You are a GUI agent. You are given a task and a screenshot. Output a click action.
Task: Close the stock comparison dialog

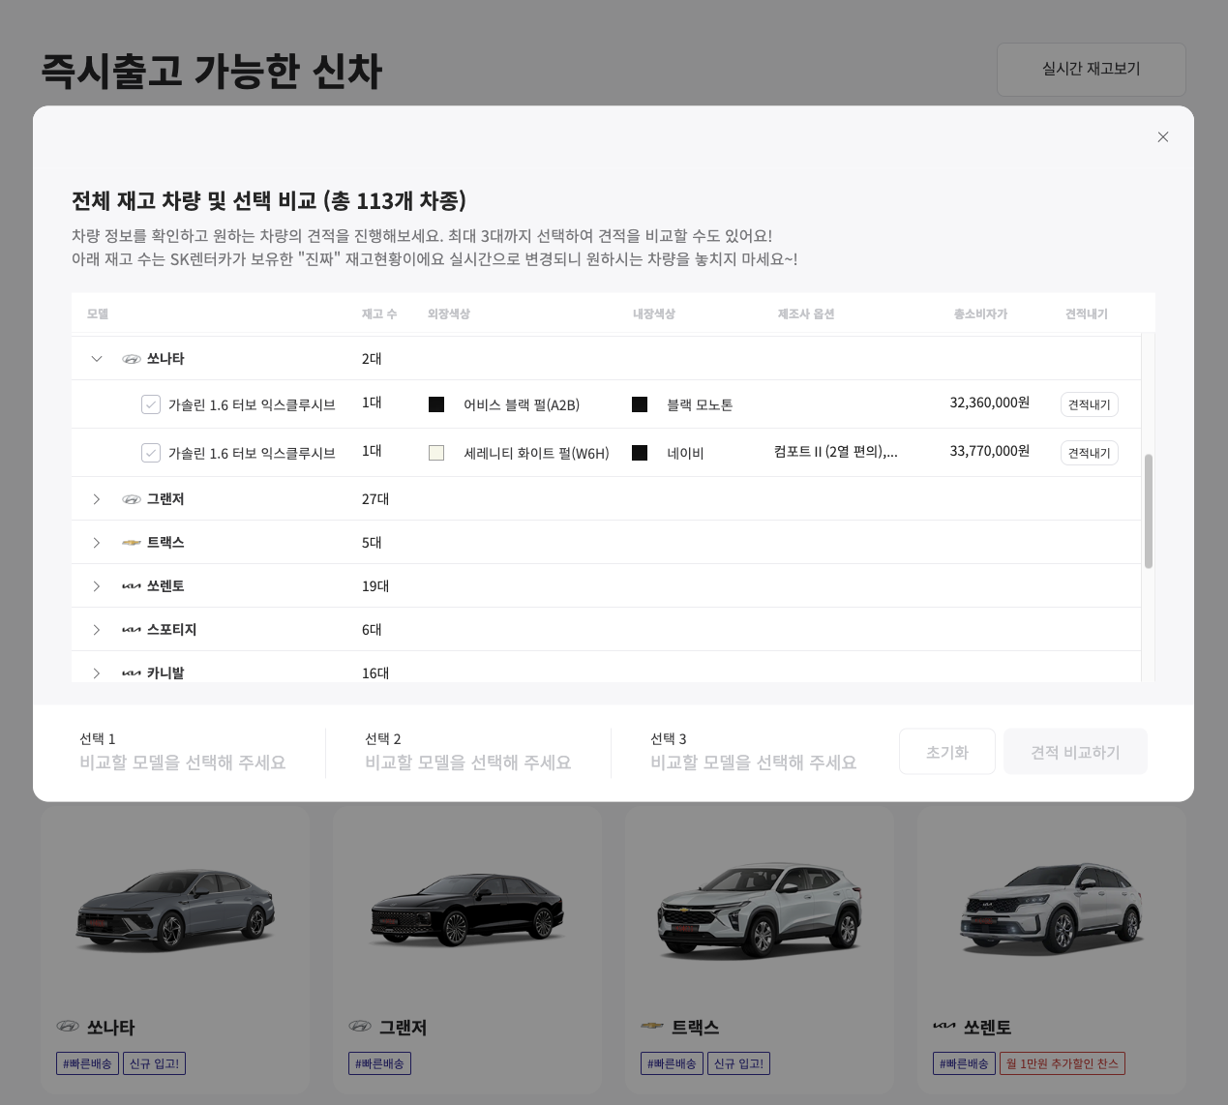[x=1163, y=137]
